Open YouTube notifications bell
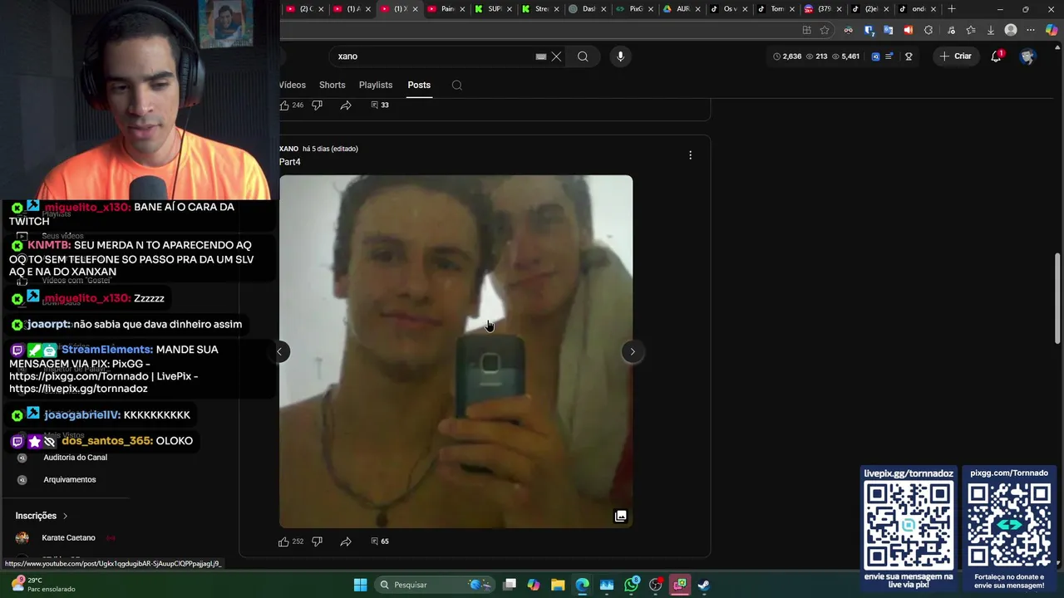 point(996,56)
